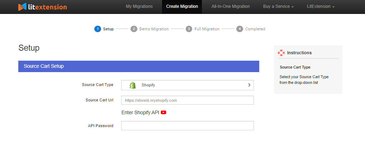Click the LitExtension logo icon

point(22,7)
